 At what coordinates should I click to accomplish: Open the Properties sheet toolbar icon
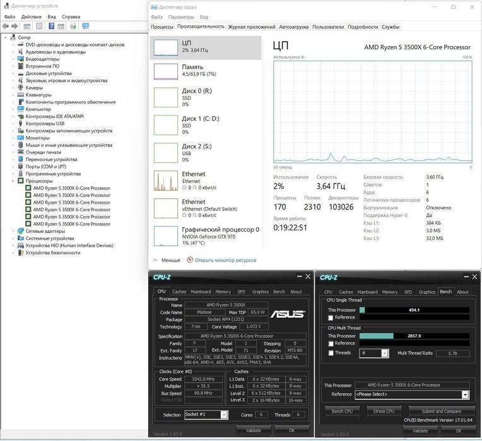point(39,26)
